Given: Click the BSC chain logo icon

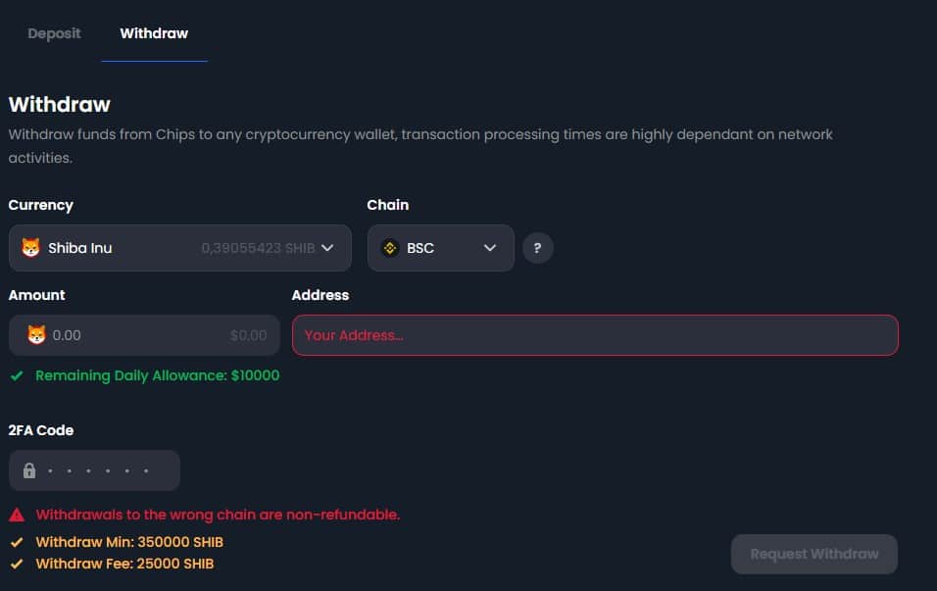Looking at the screenshot, I should tap(390, 248).
